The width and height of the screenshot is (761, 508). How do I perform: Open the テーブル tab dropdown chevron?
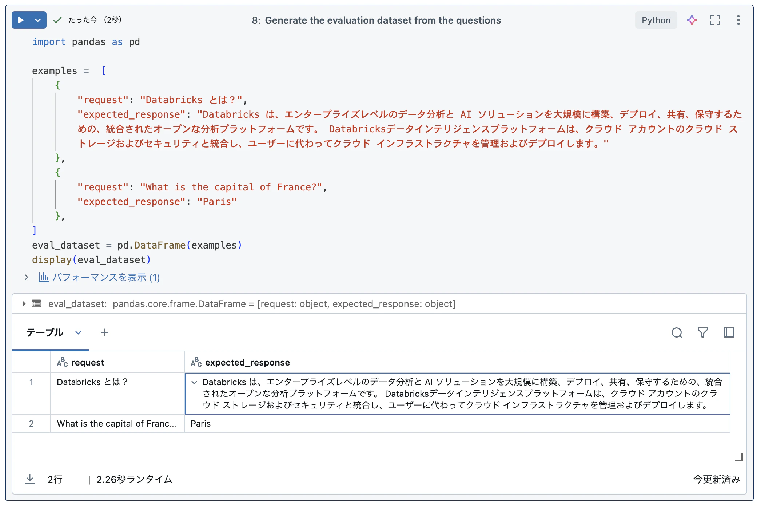(x=78, y=332)
